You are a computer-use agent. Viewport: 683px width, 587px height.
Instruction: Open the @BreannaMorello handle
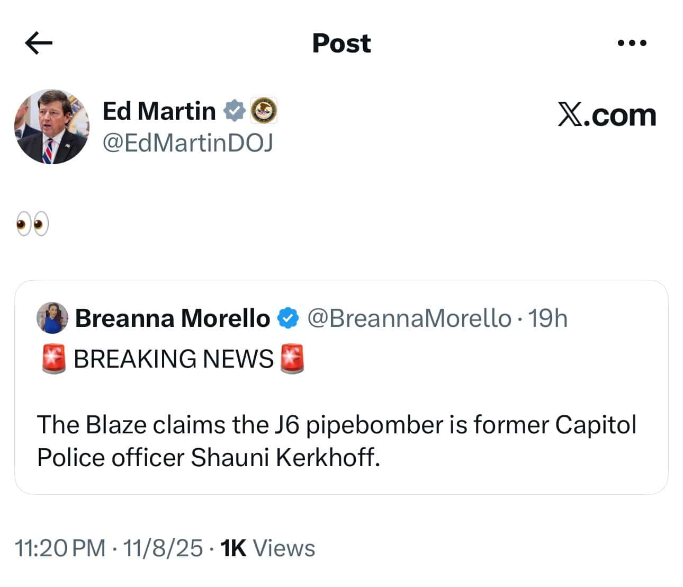tap(409, 318)
